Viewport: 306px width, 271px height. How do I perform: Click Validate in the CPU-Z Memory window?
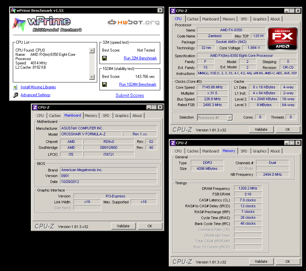[261, 261]
